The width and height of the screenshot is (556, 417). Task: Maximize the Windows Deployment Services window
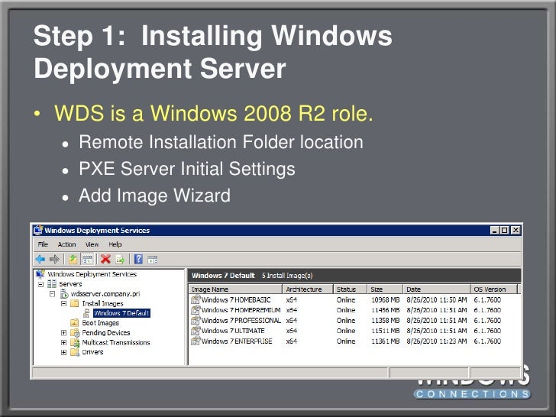(x=505, y=230)
